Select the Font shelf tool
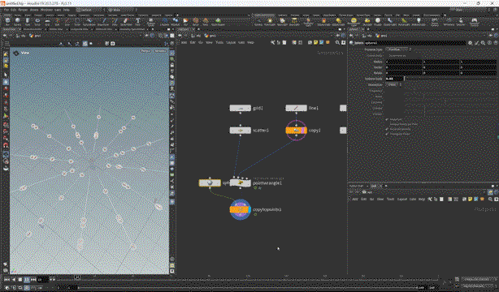 click(x=138, y=22)
